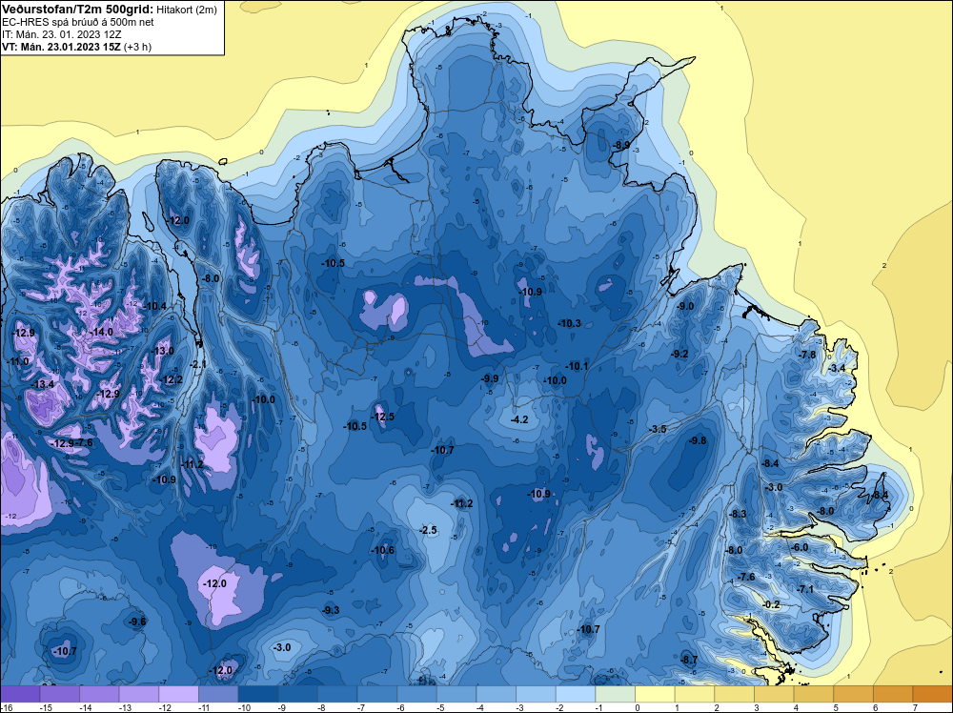953x713 pixels.
Task: Pick legend swatch between -5 and -4
Action: 456,694
